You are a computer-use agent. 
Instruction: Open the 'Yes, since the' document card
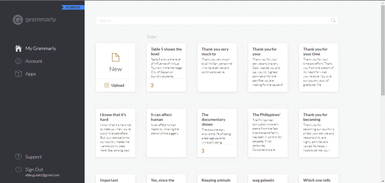166,179
